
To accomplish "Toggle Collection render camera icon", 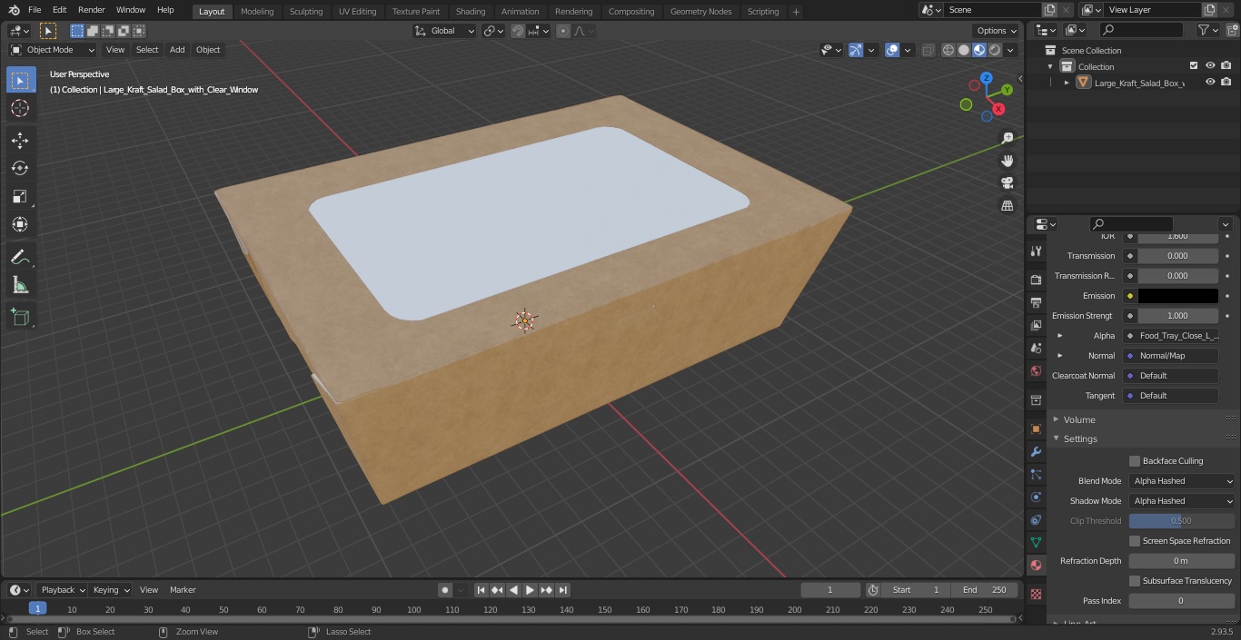I will [1226, 66].
